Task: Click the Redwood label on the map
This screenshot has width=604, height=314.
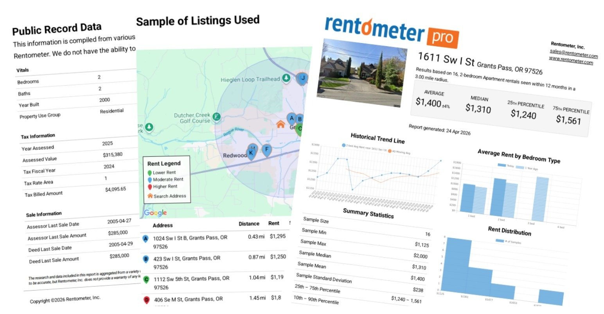Action: pos(235,155)
